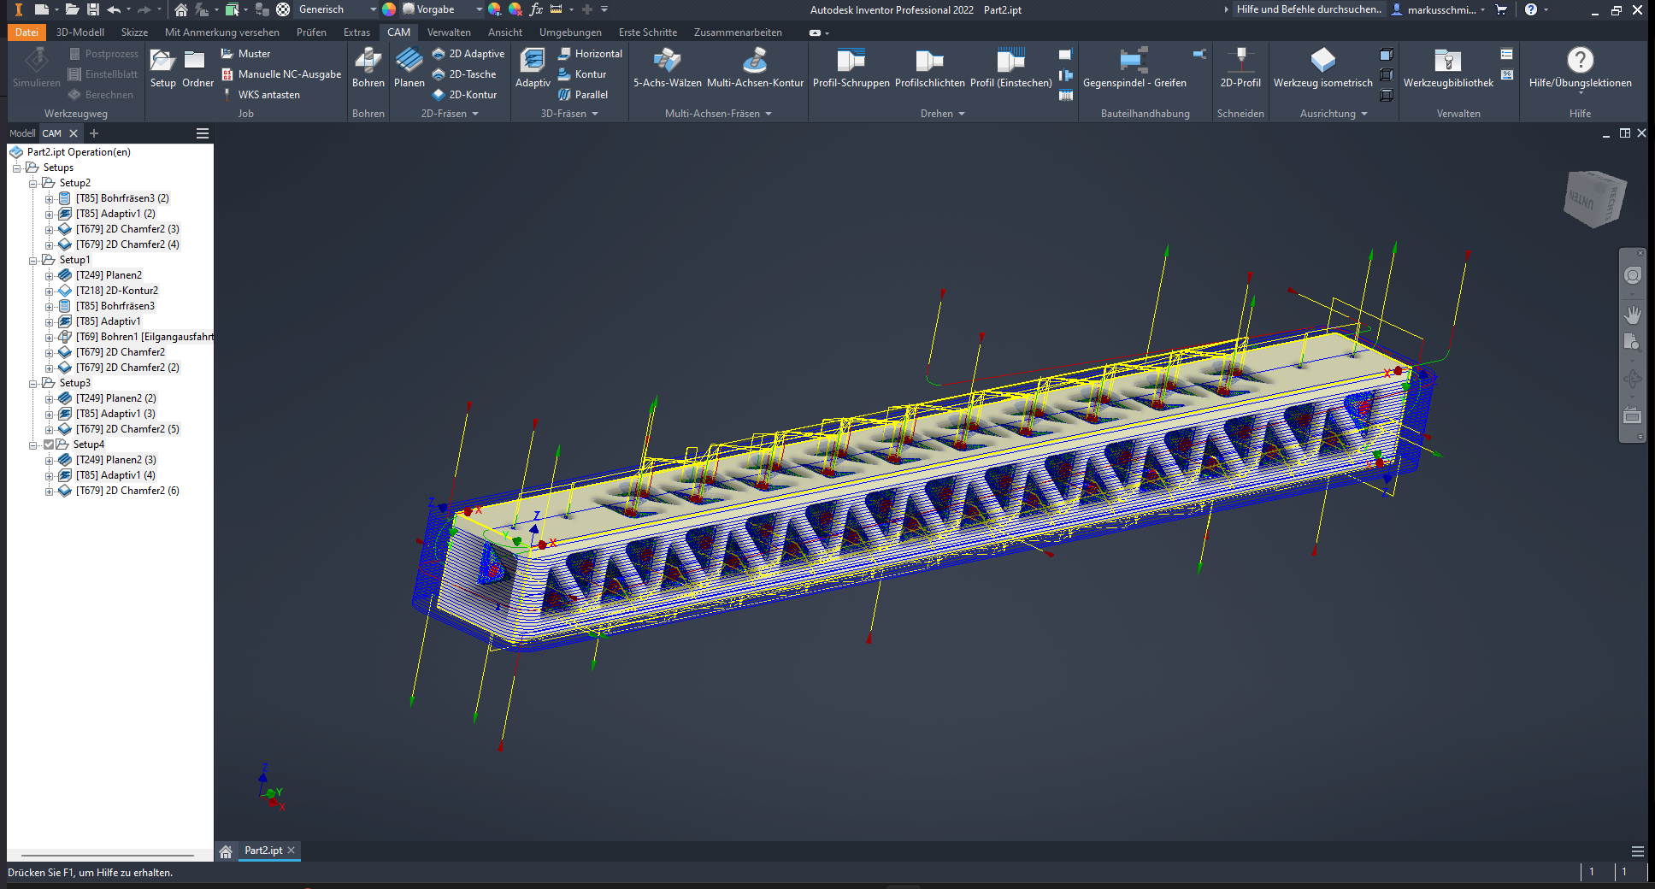Select the 3D Kontur strategy

pyautogui.click(x=581, y=74)
